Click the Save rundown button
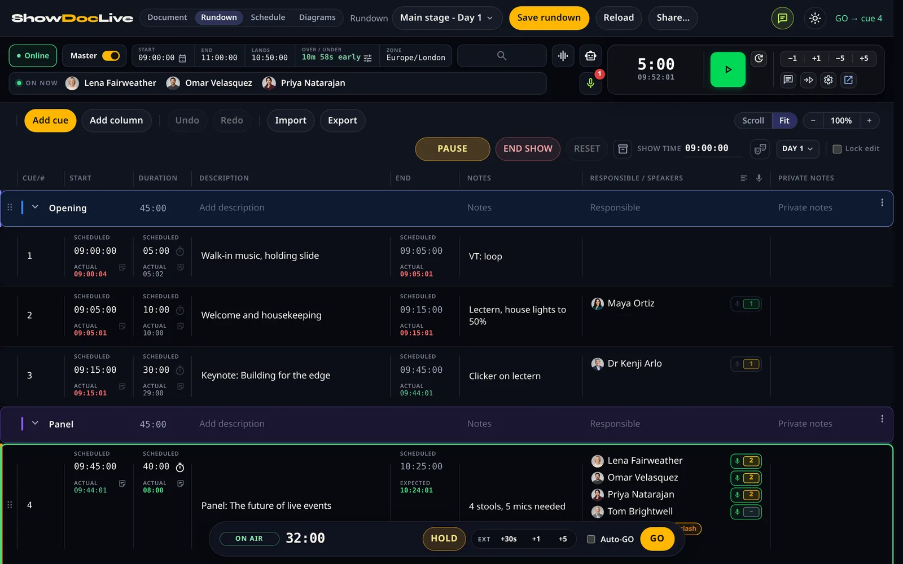 [549, 18]
